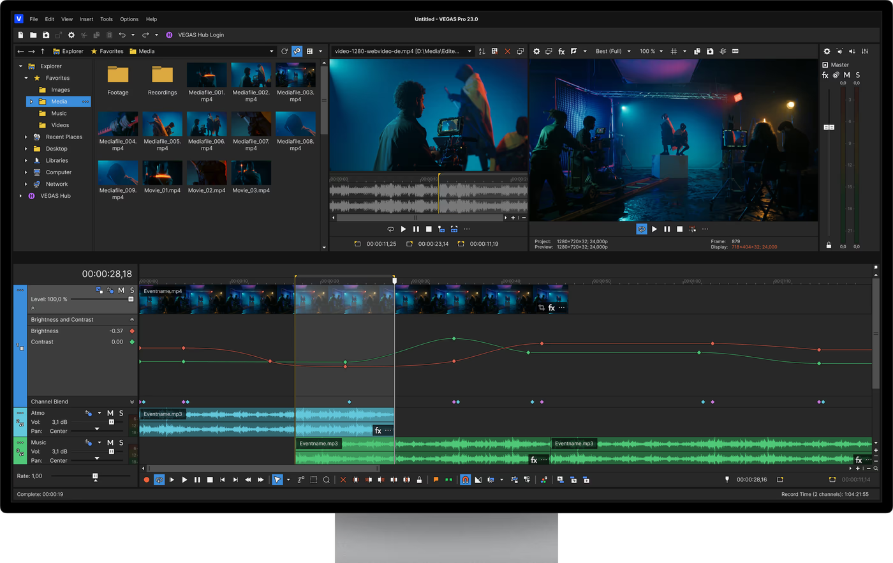Click the Atmo track volume slider
Screen dimensions: 893x563
pyautogui.click(x=111, y=422)
